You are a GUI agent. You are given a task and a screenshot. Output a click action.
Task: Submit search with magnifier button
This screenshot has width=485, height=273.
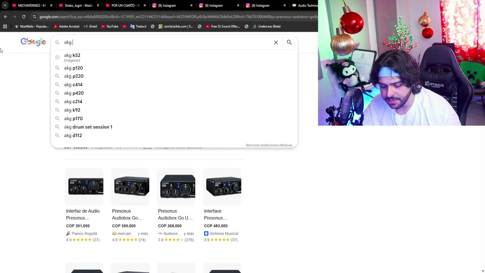click(x=289, y=42)
